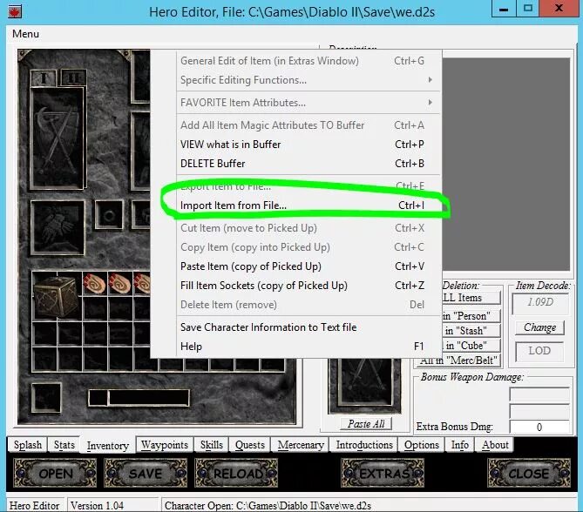Click Character Open path in status bar
The height and width of the screenshot is (512, 583).
coord(268,505)
